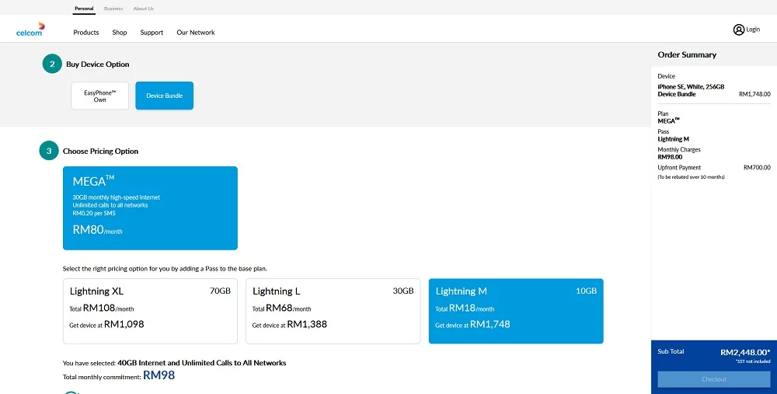Select the Lightning XL 70GB pass
Image resolution: width=777 pixels, height=394 pixels.
tap(150, 311)
